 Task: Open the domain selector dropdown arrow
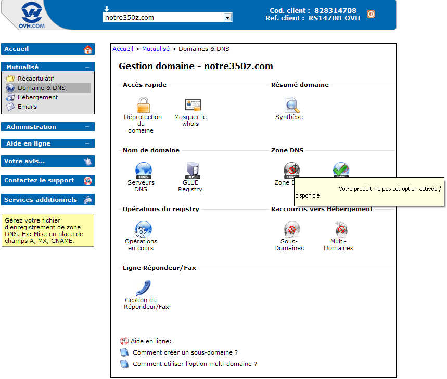227,18
